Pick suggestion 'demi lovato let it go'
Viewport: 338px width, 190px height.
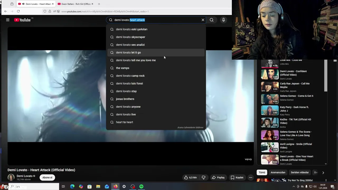tap(156, 53)
